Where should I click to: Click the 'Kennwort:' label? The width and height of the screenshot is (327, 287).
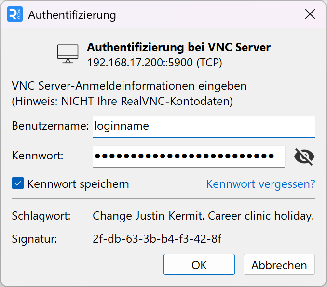[38, 156]
